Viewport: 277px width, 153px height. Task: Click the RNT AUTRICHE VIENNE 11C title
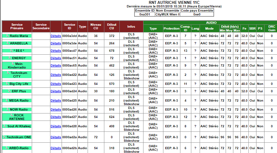point(174,3)
